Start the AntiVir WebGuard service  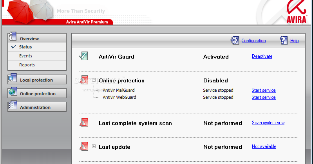[x=264, y=97]
